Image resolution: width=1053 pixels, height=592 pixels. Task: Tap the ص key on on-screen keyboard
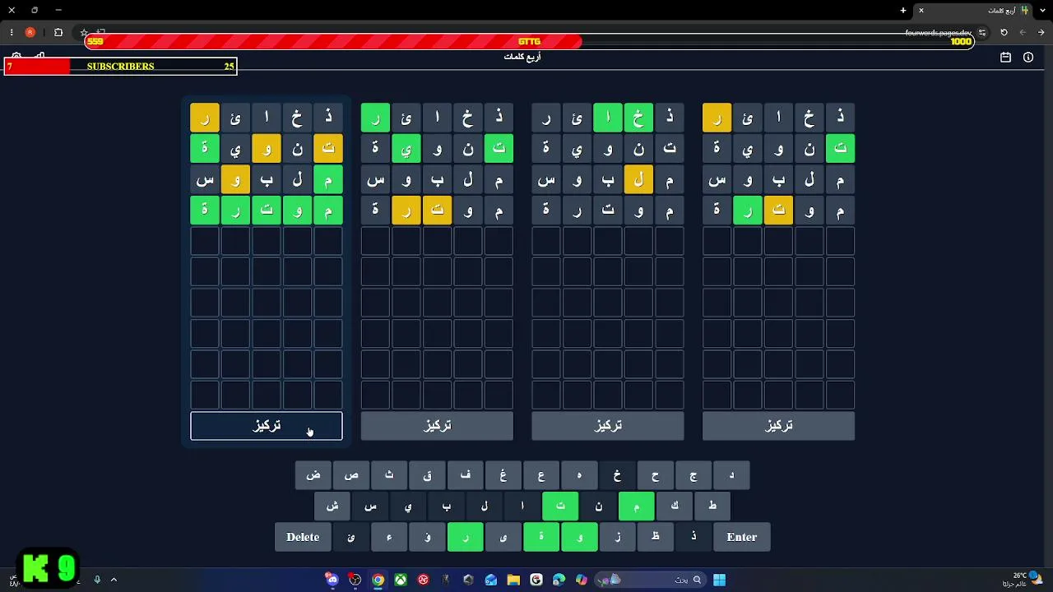pos(351,475)
